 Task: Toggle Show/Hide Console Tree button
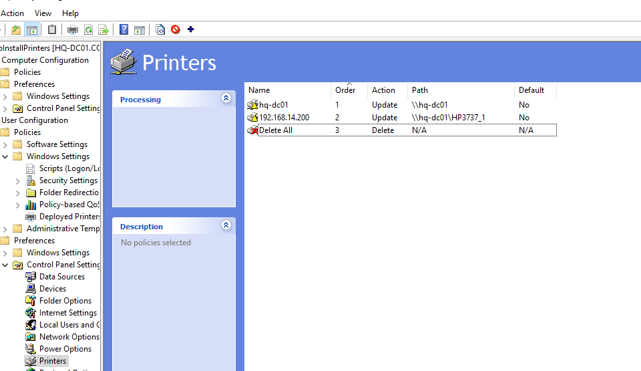[x=31, y=29]
